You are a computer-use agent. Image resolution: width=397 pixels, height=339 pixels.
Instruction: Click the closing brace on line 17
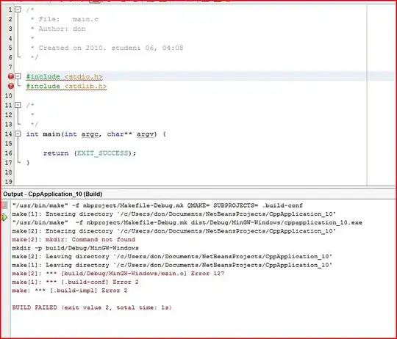(28, 162)
